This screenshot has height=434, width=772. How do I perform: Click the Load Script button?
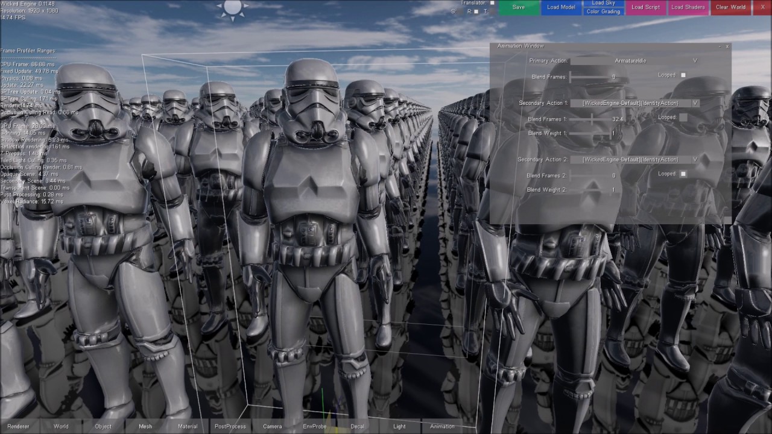645,7
